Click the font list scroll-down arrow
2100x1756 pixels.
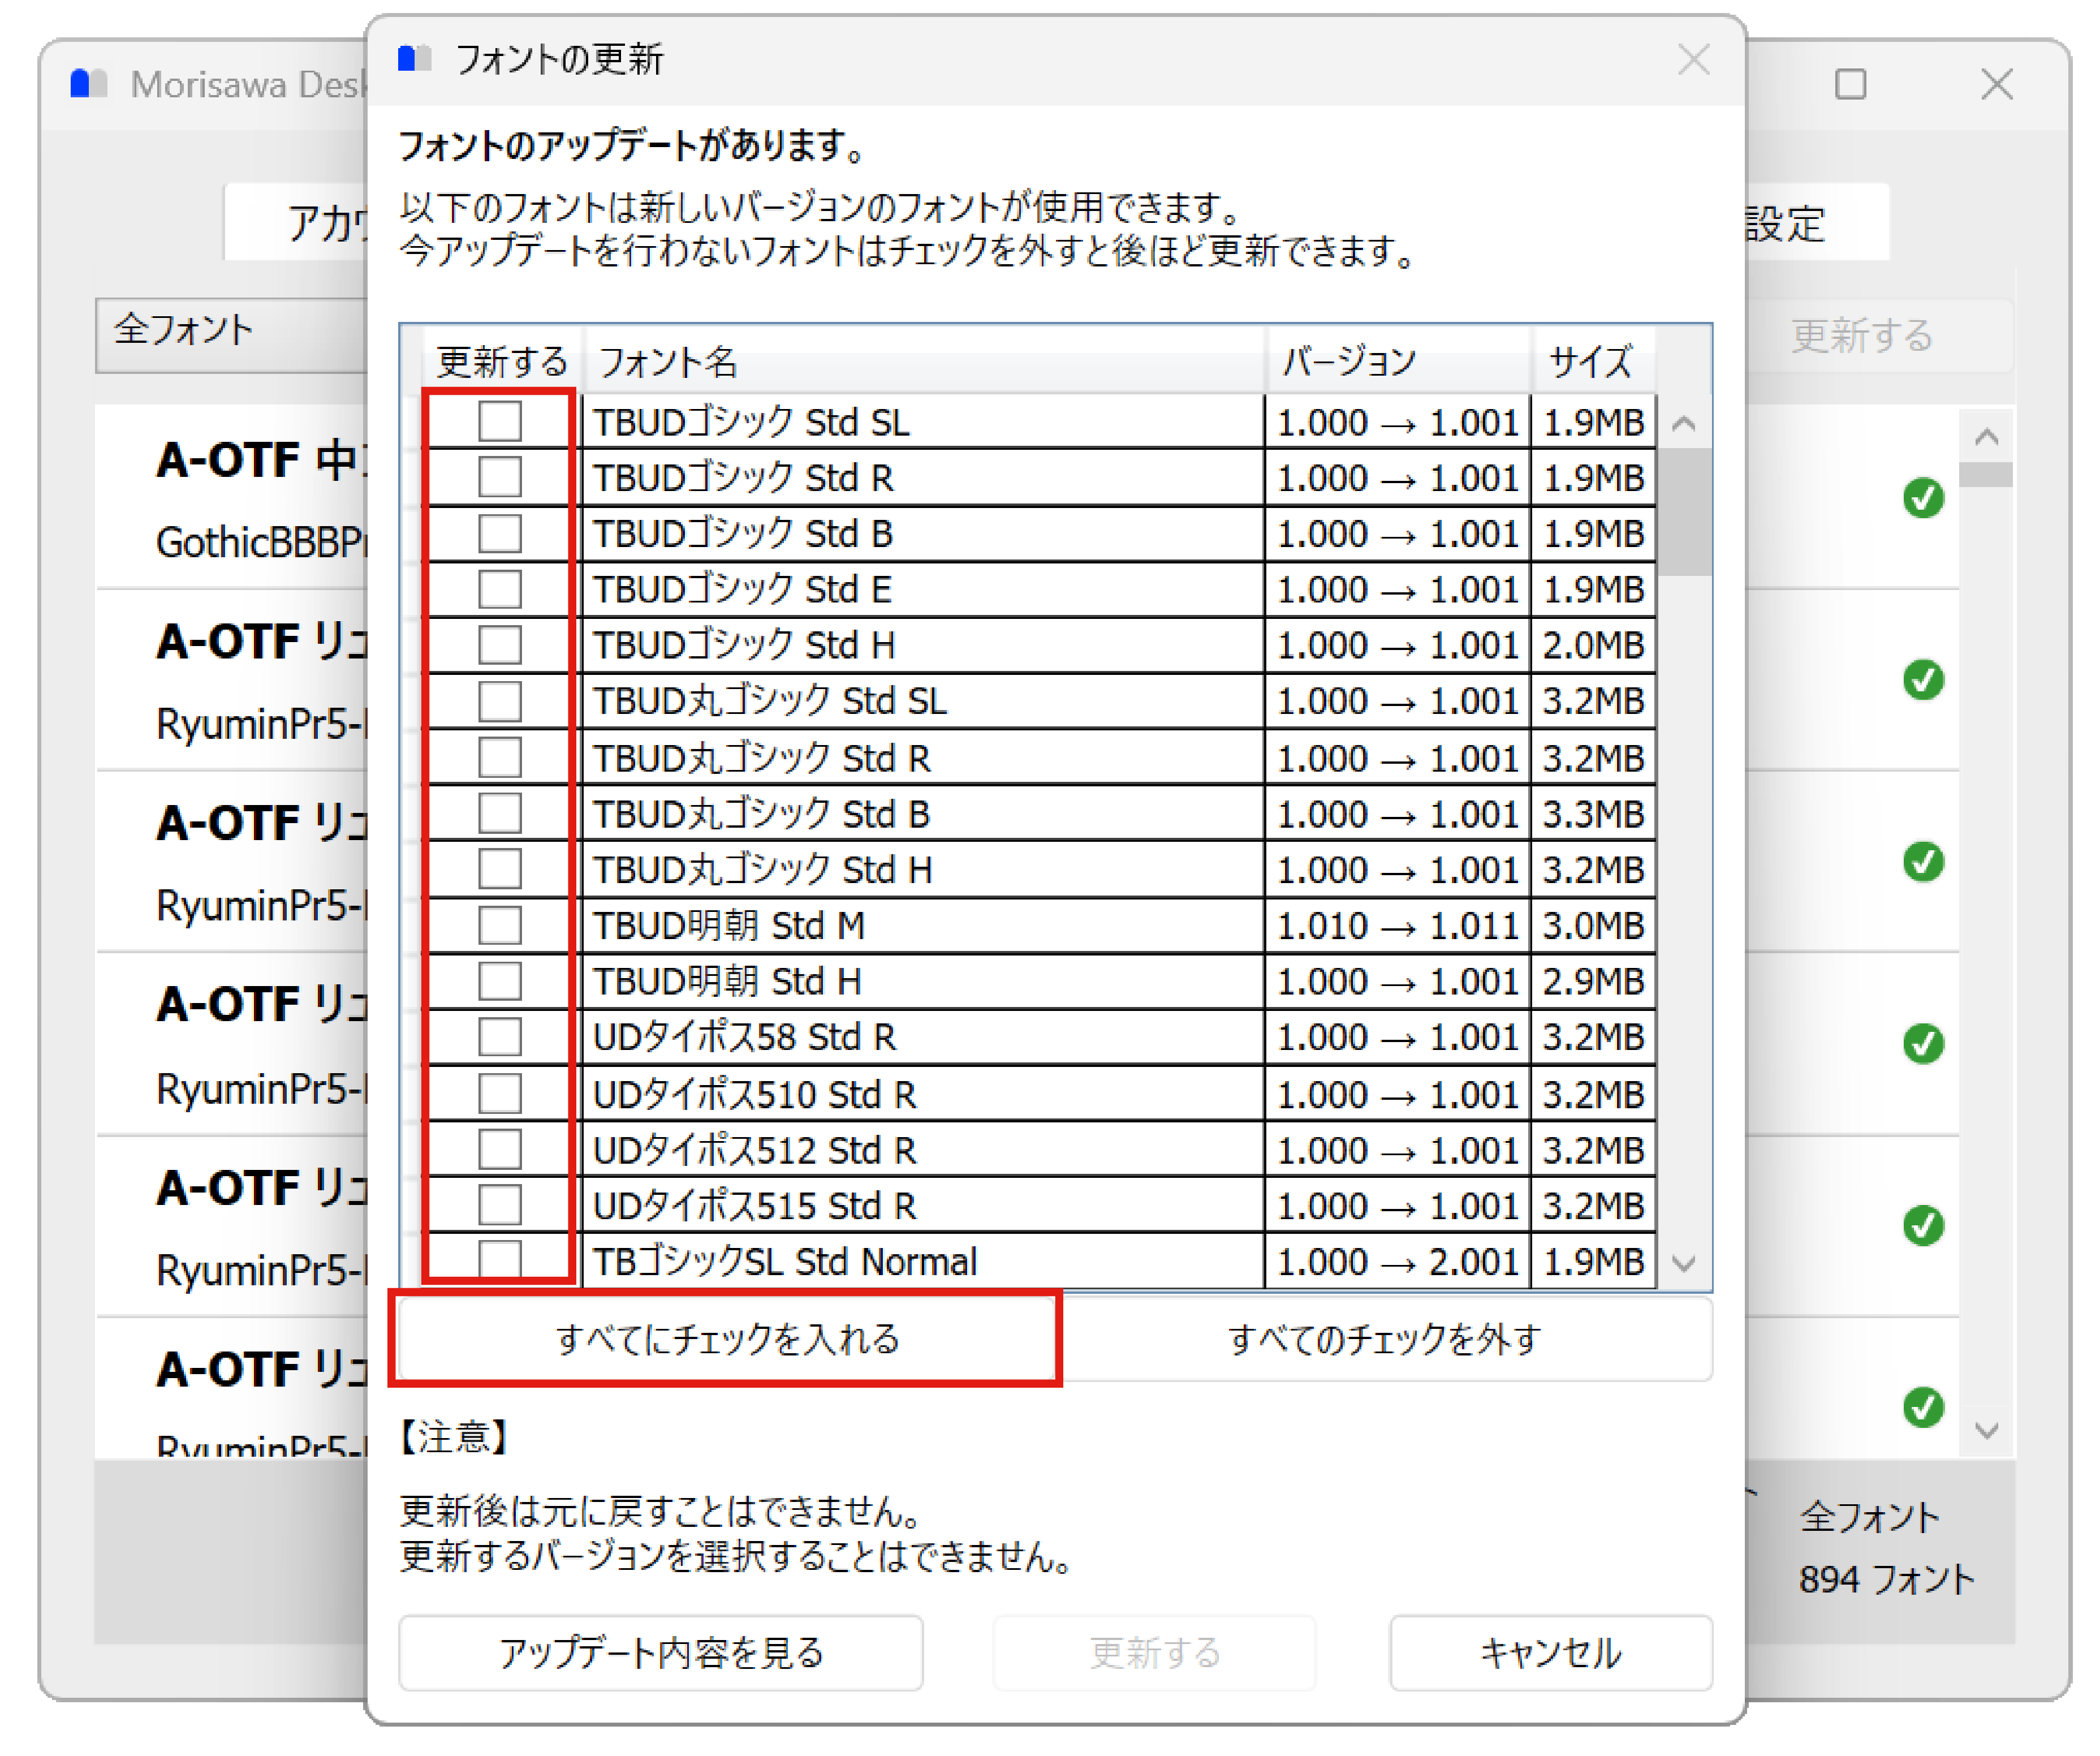click(1685, 1264)
